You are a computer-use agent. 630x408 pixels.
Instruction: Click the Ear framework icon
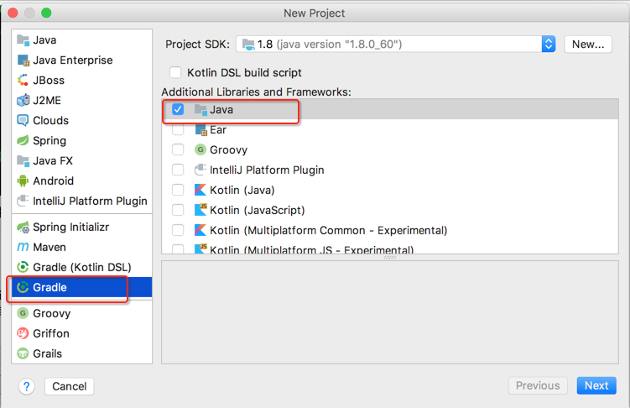pos(200,129)
